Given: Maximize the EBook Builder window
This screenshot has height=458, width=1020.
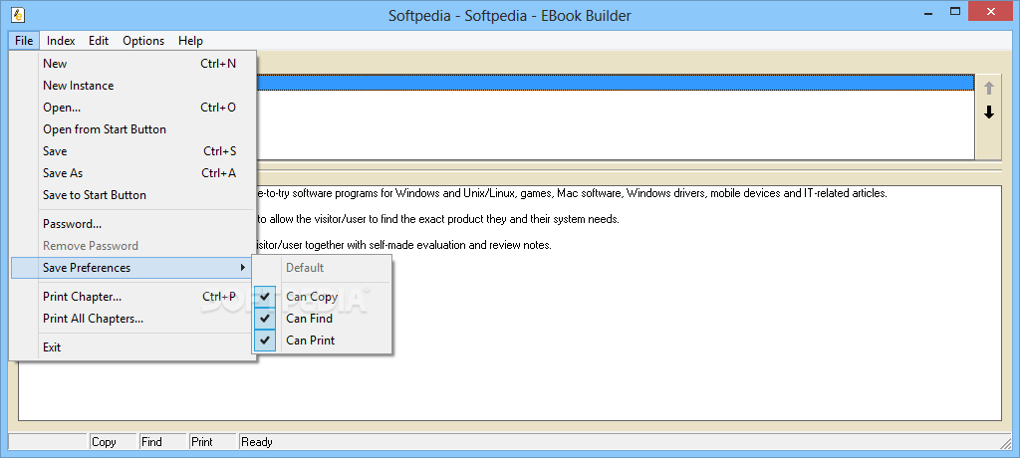Looking at the screenshot, I should click(x=955, y=11).
